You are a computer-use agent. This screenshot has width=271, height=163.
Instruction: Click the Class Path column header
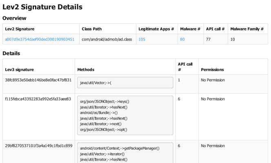(x=92, y=29)
